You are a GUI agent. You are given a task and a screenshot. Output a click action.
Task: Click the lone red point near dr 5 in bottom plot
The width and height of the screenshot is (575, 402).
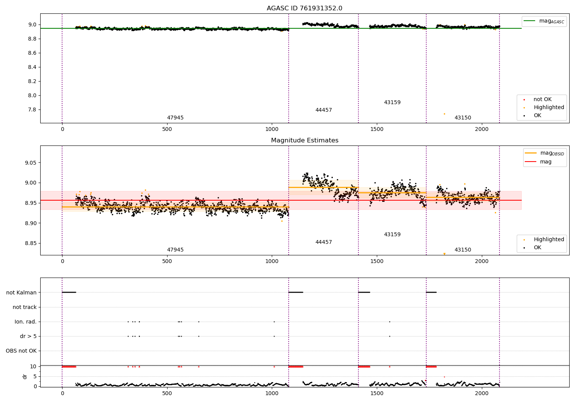[x=444, y=377]
